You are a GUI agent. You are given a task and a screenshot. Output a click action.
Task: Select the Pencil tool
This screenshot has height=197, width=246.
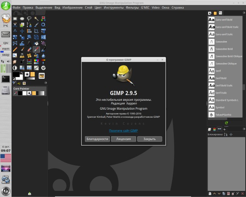15,50
